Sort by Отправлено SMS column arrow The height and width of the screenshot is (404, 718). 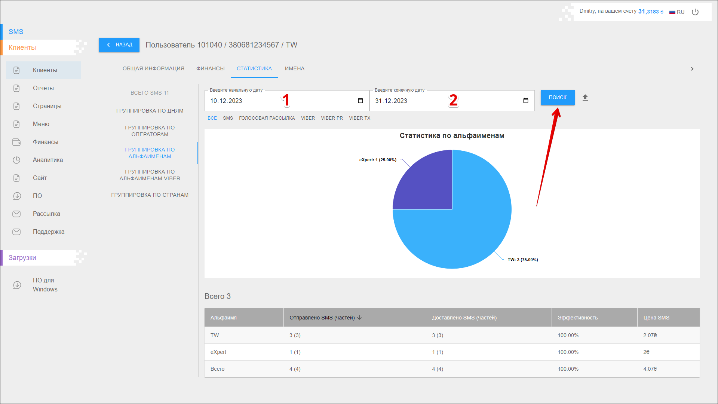pos(359,318)
